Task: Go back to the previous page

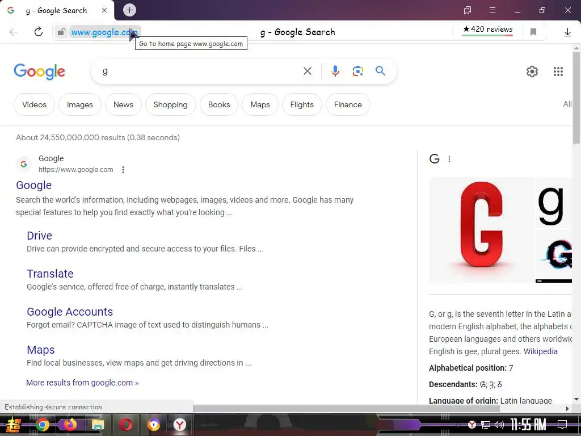Action: tap(14, 32)
